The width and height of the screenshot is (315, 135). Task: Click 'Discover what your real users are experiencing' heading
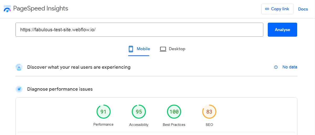(79, 67)
